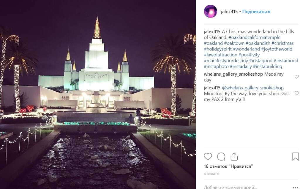Open the 4 января post date link

tap(212, 174)
